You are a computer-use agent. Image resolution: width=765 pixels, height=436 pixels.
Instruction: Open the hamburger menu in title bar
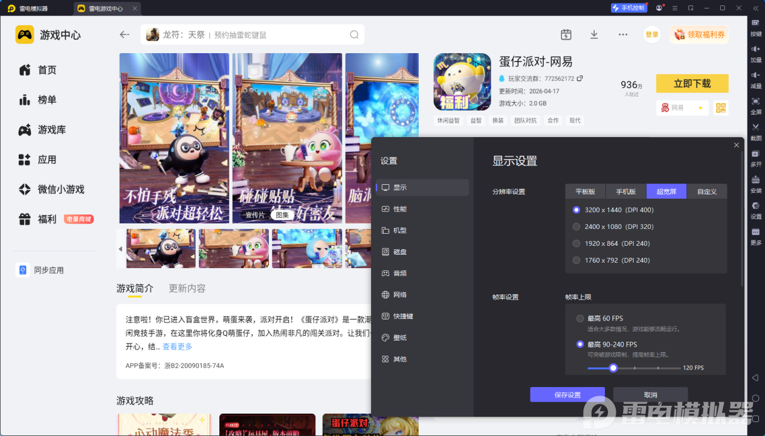pos(674,8)
